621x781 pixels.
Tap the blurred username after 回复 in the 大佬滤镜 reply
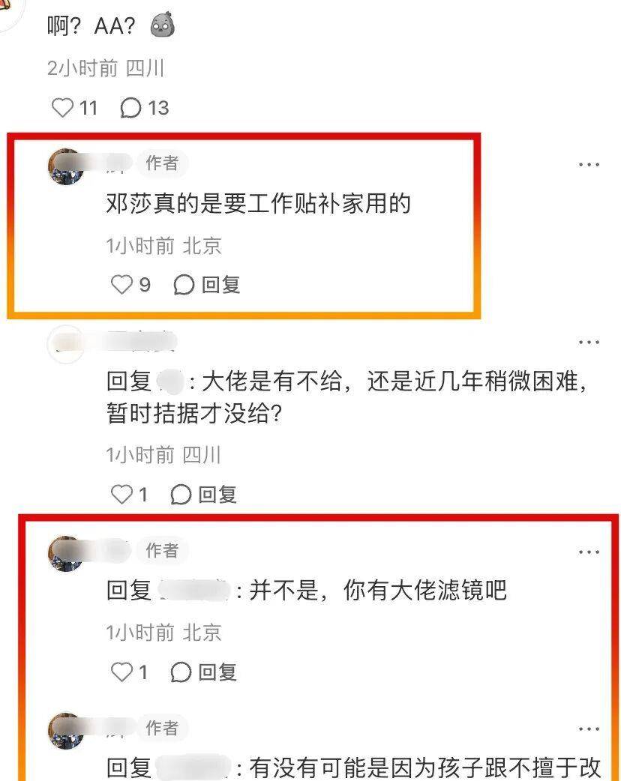coord(194,591)
